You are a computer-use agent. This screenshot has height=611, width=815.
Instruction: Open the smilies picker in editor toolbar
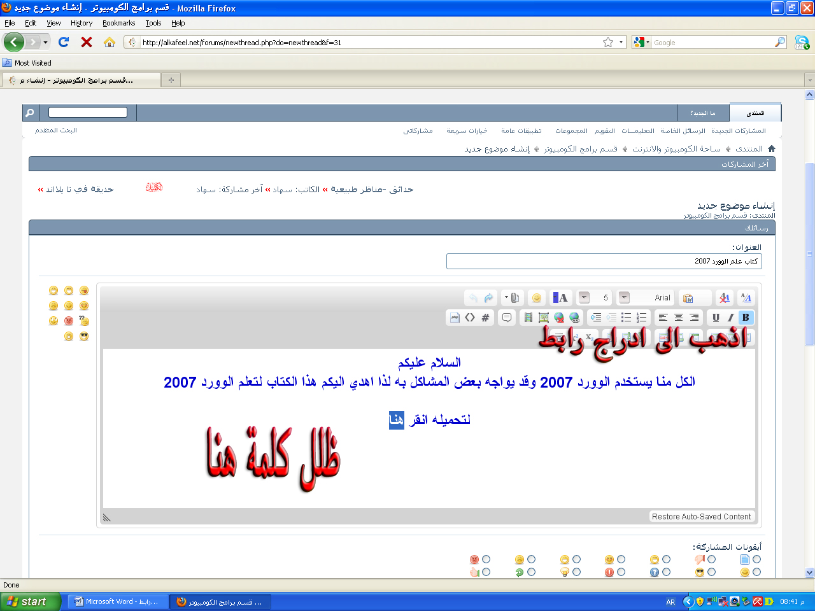(537, 298)
